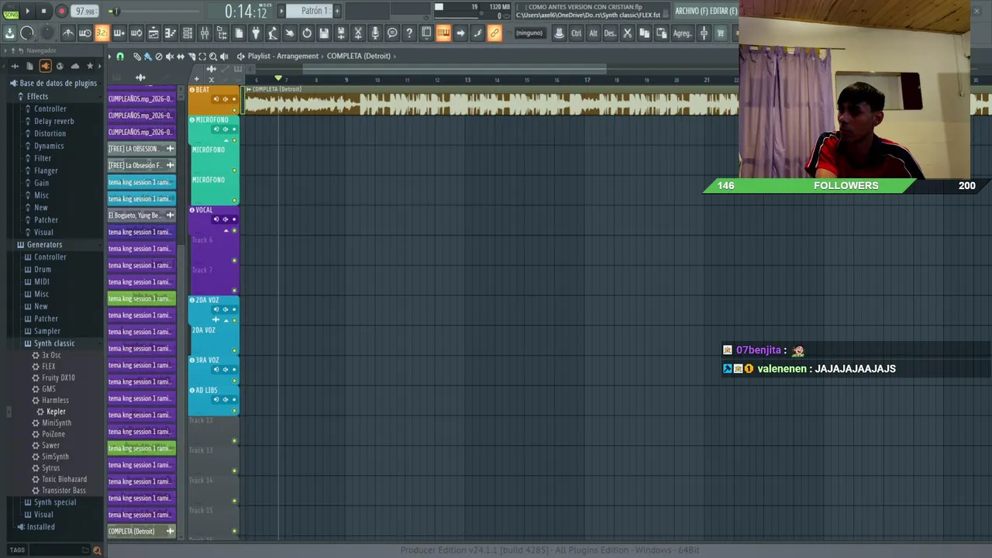Open the (ninguno) snap dropdown

(529, 33)
